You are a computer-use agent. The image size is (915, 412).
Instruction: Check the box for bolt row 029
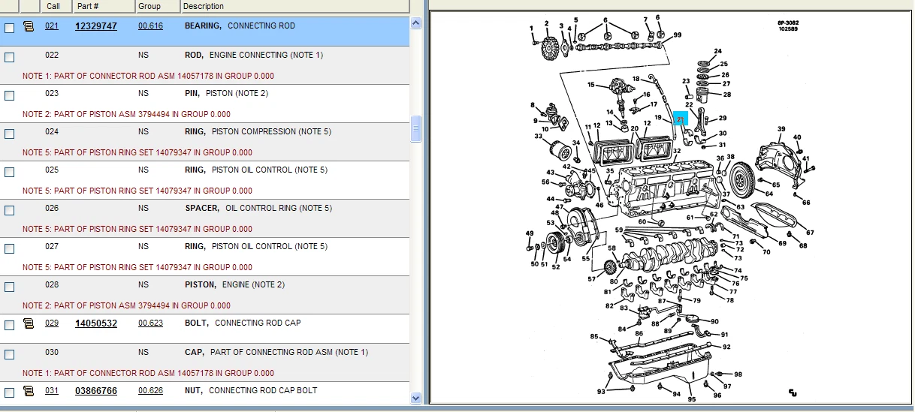[10, 325]
